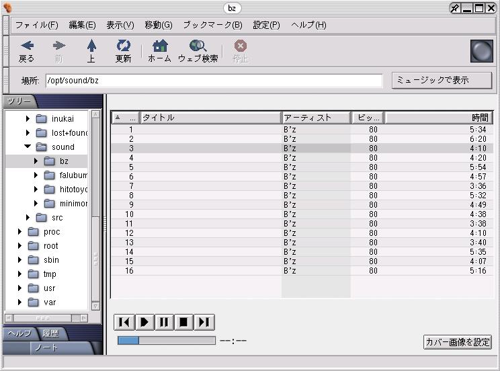Click the var folder icon

coord(33,302)
